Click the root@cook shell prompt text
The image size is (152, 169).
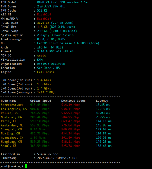point(12,166)
